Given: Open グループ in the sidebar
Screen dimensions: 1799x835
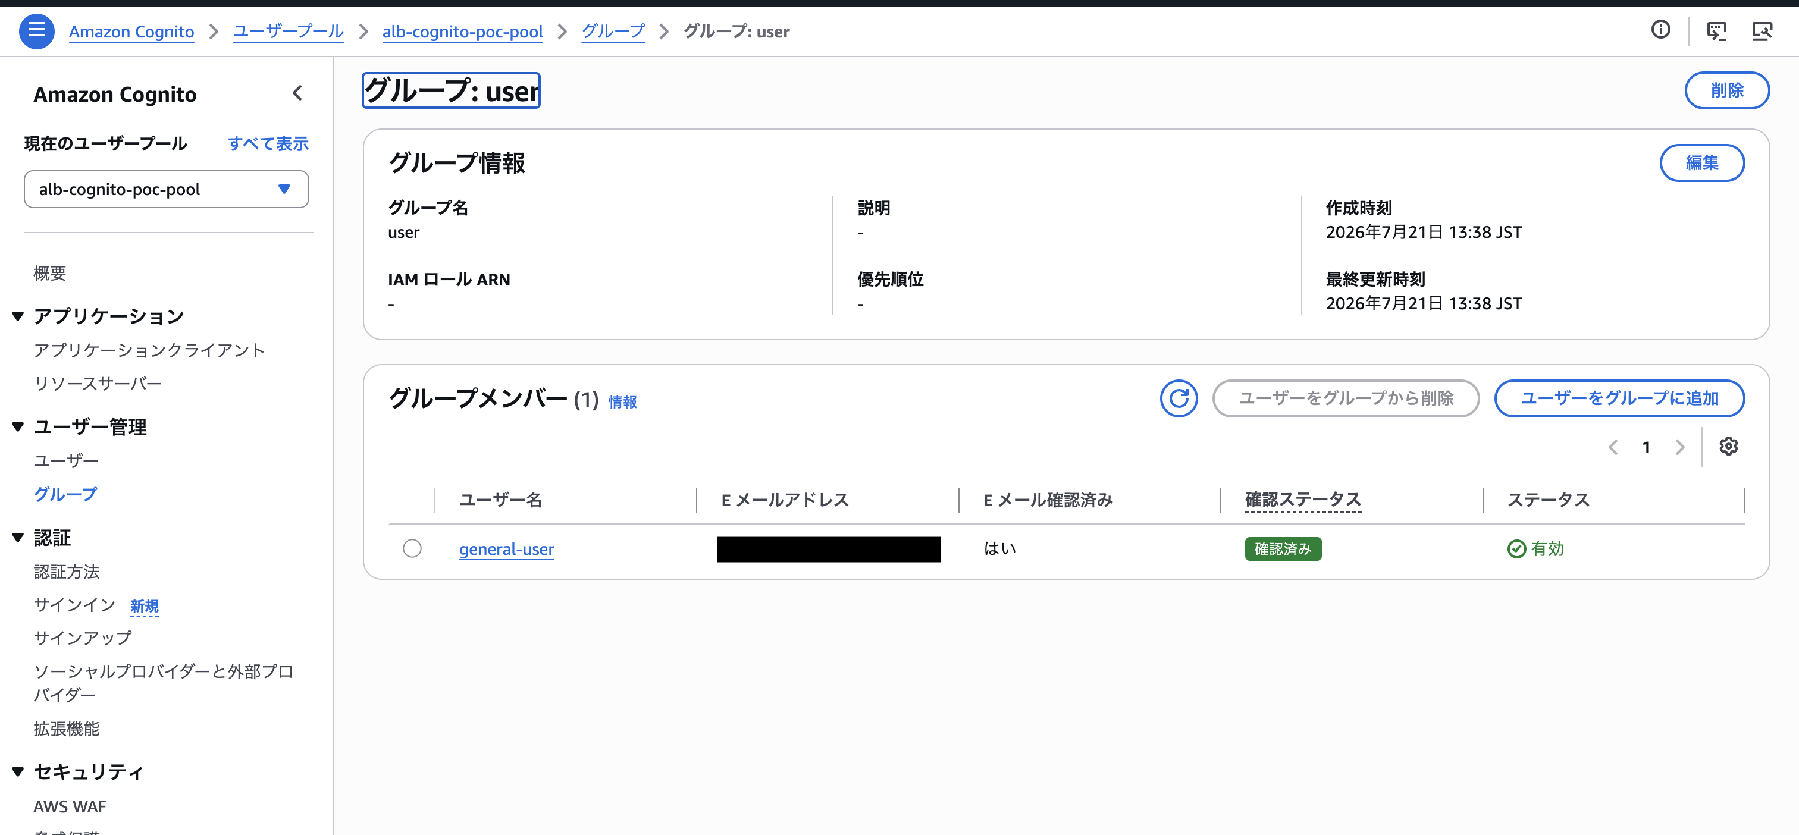Looking at the screenshot, I should click(65, 494).
